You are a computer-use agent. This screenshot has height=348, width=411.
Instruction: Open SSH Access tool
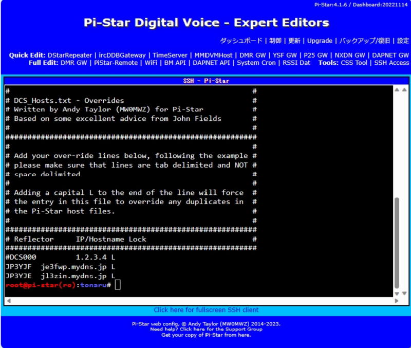coord(391,63)
